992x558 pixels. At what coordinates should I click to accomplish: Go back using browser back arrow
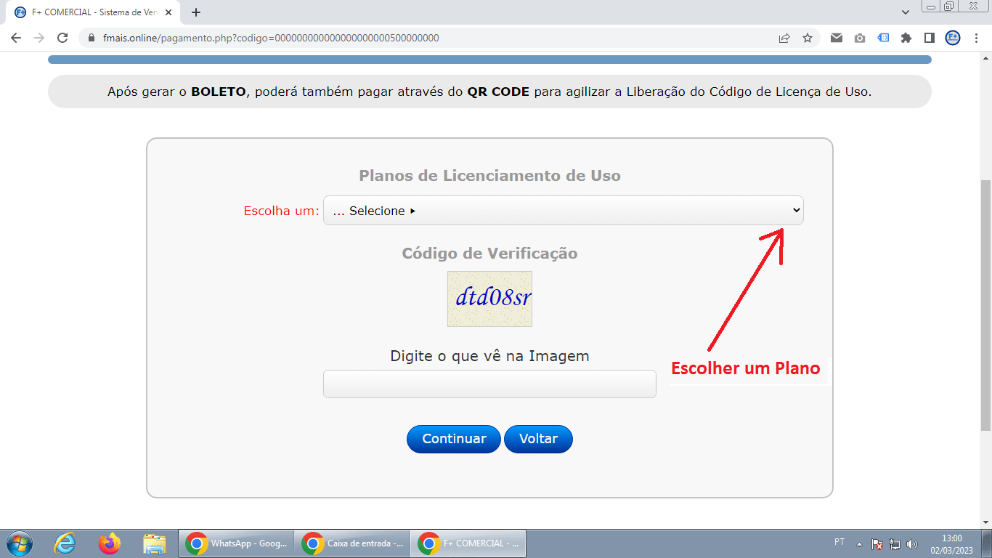click(16, 38)
